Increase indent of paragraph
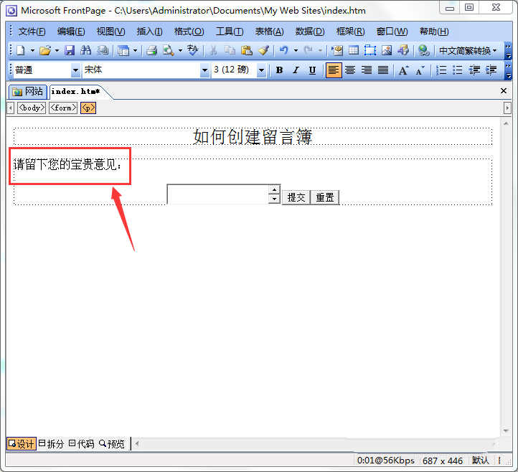The height and width of the screenshot is (472, 518). click(491, 70)
